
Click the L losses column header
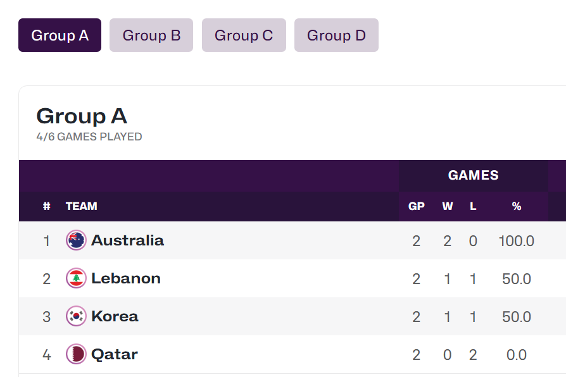473,206
